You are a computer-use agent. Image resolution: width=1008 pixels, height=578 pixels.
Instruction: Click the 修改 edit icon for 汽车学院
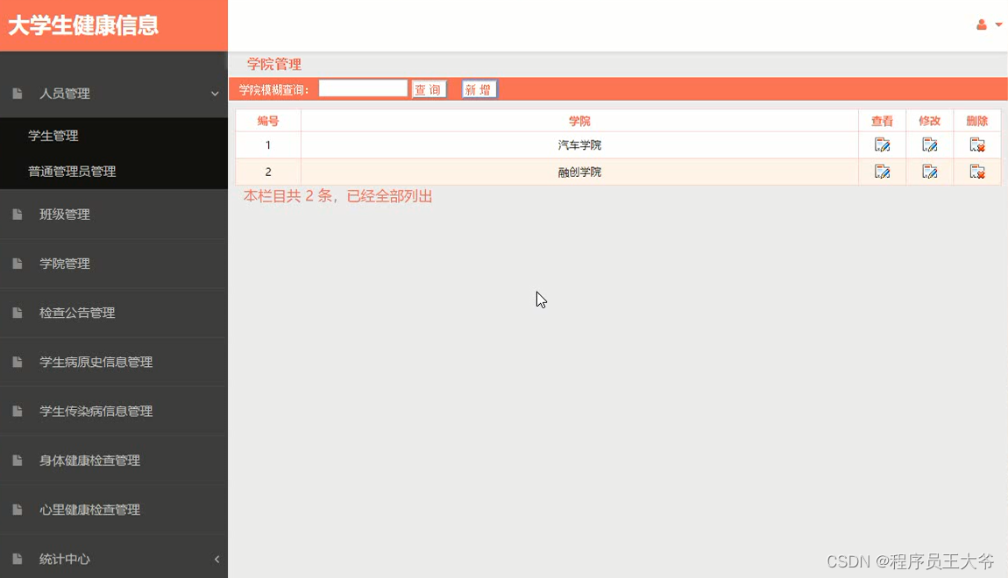pos(929,144)
